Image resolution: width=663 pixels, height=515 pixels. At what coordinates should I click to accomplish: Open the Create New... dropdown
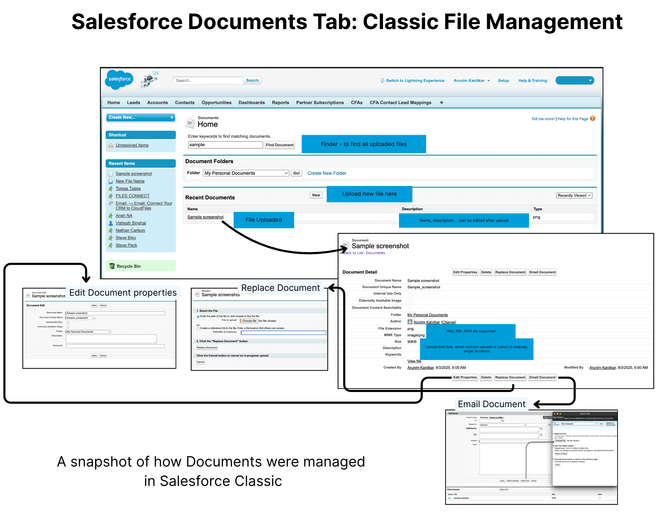(140, 117)
